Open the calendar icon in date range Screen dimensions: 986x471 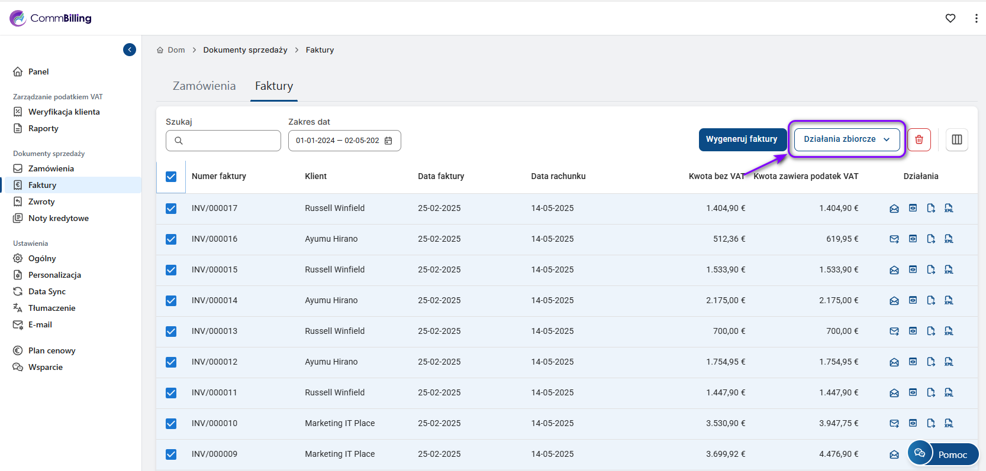(x=388, y=141)
